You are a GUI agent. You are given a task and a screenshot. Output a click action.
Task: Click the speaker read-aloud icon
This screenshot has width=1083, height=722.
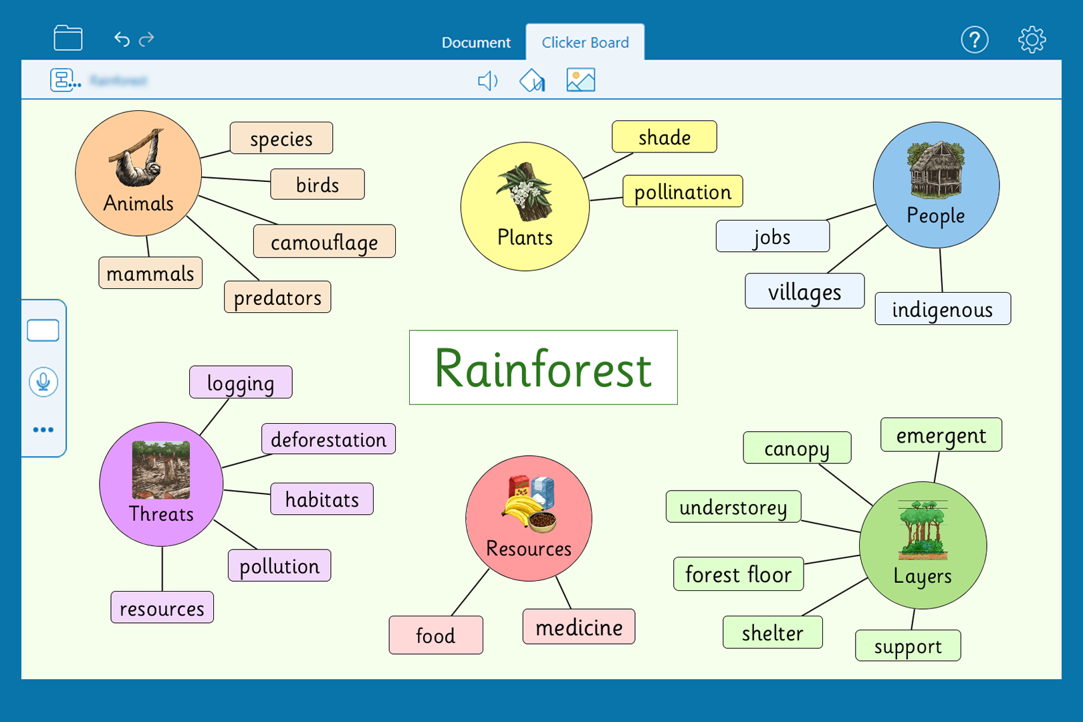(487, 81)
